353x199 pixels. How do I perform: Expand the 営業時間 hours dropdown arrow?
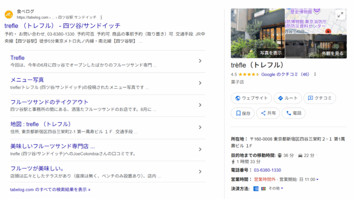tap(317, 180)
